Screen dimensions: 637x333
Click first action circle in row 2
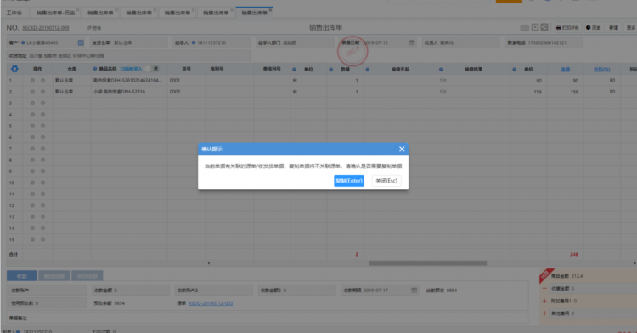pyautogui.click(x=32, y=92)
